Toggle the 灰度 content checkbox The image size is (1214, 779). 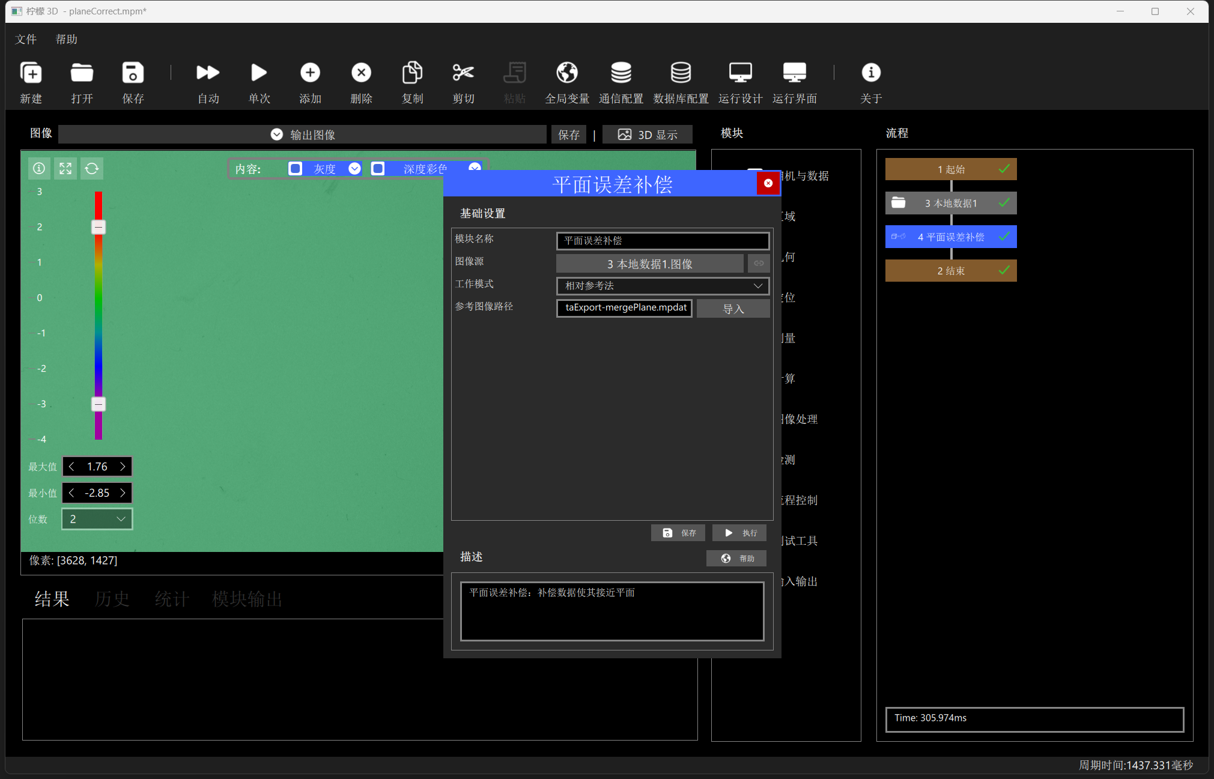click(295, 169)
